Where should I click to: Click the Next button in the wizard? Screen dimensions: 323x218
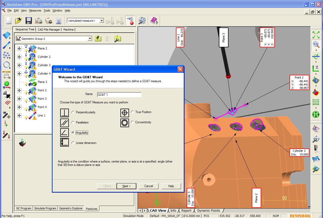(127, 186)
